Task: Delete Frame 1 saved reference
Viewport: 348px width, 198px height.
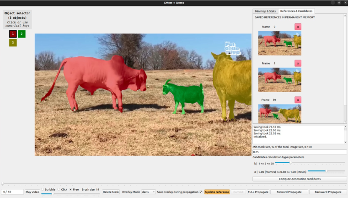Action: (298, 63)
